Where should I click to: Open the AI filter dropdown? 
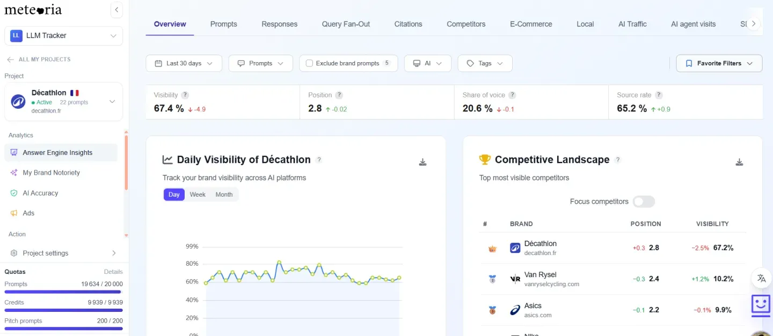428,63
